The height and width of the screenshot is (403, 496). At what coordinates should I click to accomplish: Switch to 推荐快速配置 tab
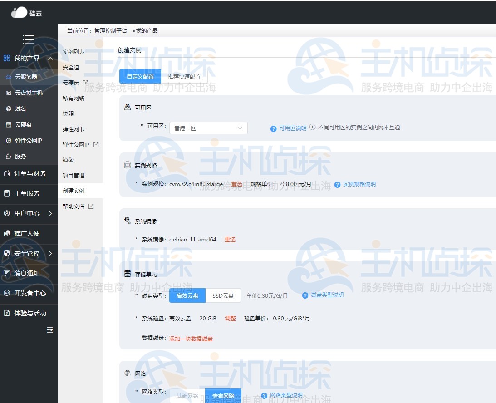(x=183, y=76)
